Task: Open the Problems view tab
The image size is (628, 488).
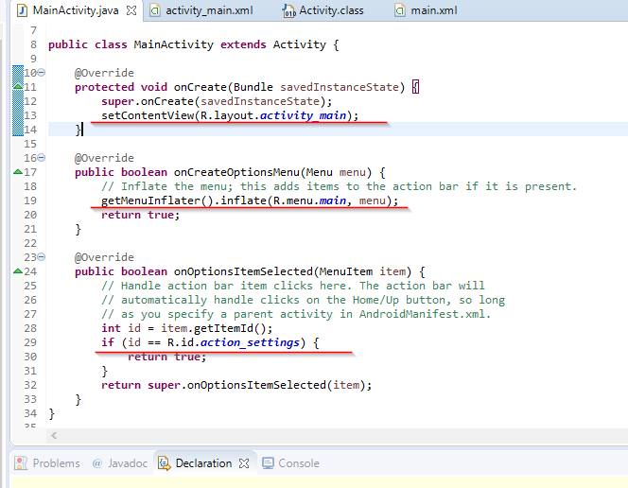Action: coord(56,463)
